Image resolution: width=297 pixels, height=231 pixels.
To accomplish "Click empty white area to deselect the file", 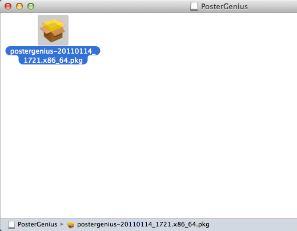I will click(x=171, y=124).
